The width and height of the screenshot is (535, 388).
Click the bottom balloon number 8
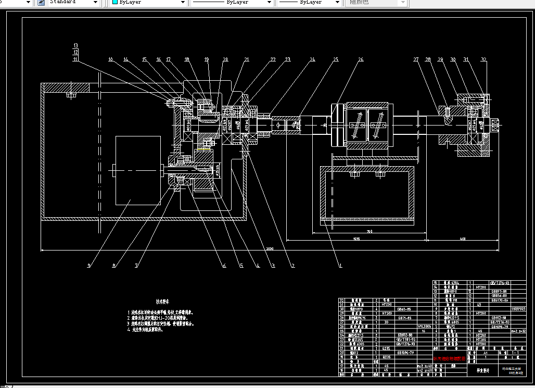coord(114,266)
